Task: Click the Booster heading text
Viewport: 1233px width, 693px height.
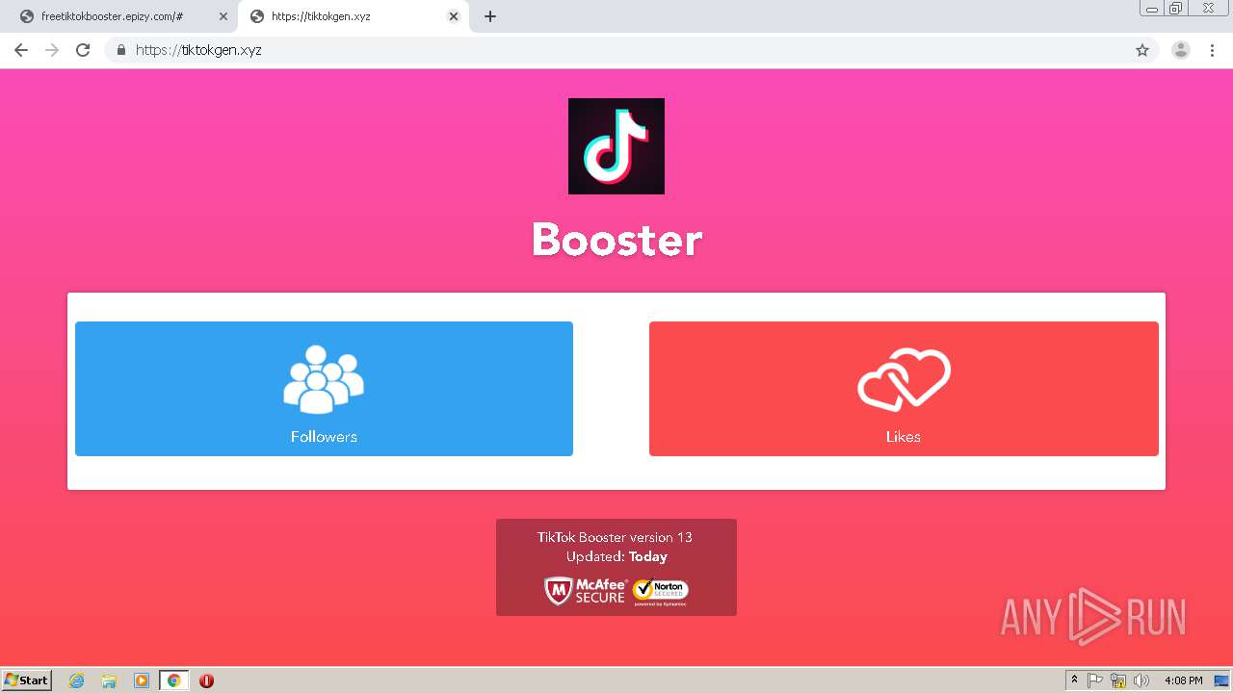Action: (616, 240)
